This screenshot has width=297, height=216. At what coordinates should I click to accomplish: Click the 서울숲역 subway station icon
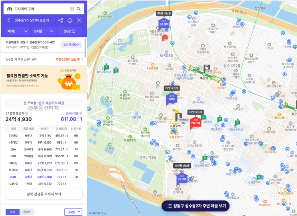click(178, 116)
